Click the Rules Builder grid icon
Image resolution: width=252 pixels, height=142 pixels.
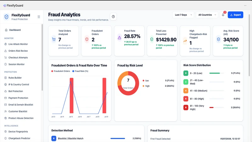pyautogui.click(x=5, y=78)
